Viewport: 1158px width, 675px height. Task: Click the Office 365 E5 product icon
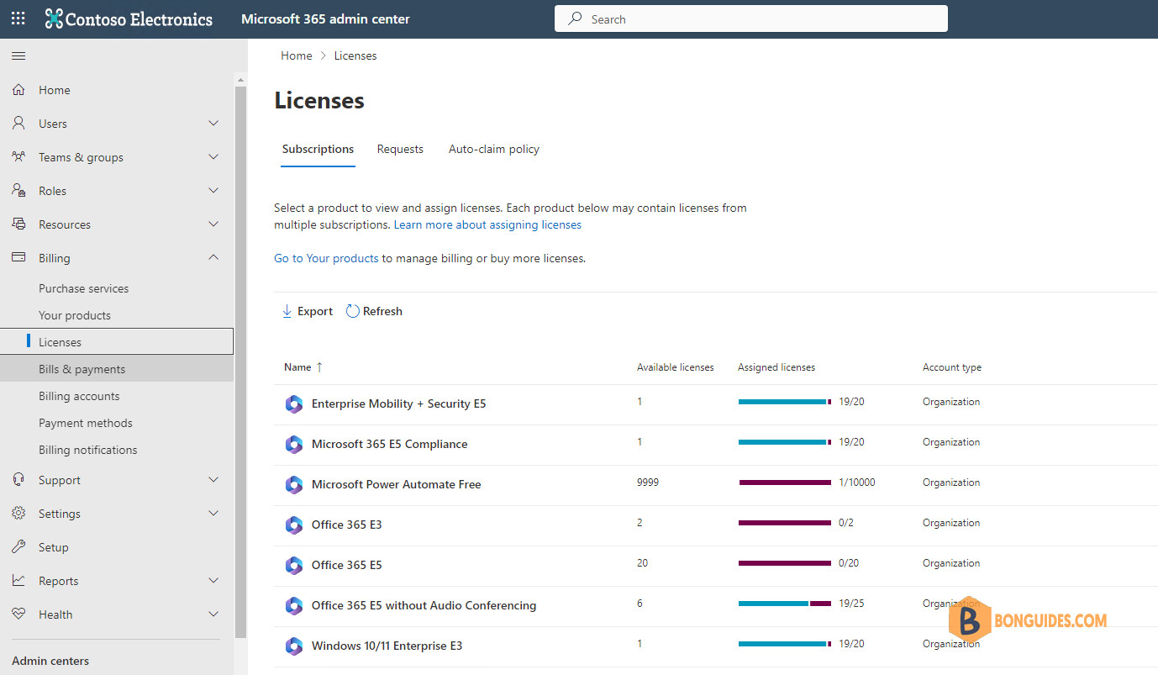point(293,566)
